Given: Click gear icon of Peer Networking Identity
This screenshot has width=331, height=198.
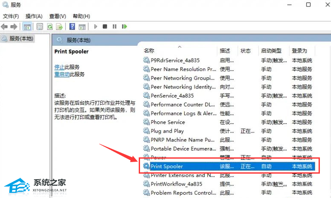Looking at the screenshot, I should (146, 87).
